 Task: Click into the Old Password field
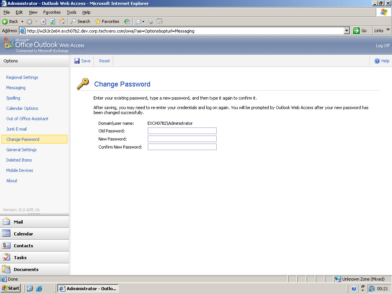click(182, 131)
